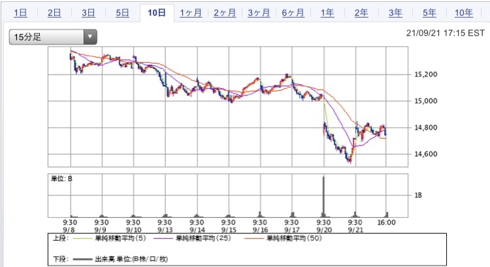Image resolution: width=490 pixels, height=267 pixels.
Task: Switch to the 1ヶ月 tab
Action: (x=191, y=13)
